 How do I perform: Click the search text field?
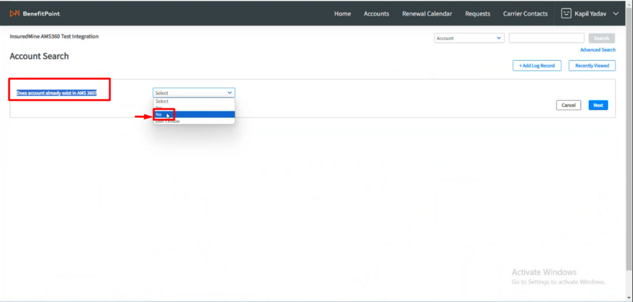point(546,38)
